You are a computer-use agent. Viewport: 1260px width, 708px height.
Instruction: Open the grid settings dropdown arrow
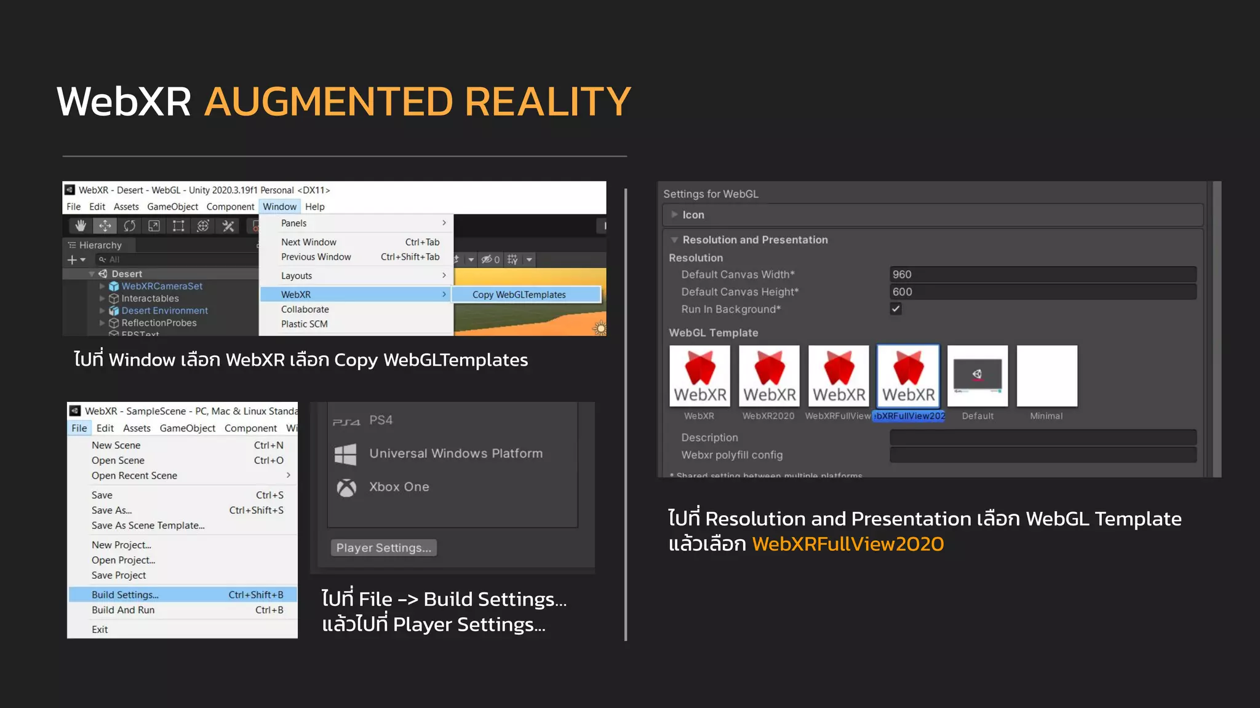529,260
